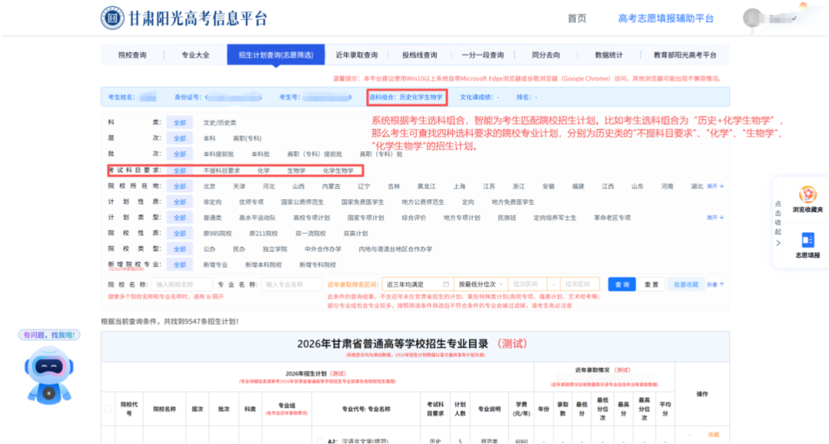This screenshot has height=444, width=829.
Task: Click calendar icon in 近三年均满足 field
Action: pos(446,284)
